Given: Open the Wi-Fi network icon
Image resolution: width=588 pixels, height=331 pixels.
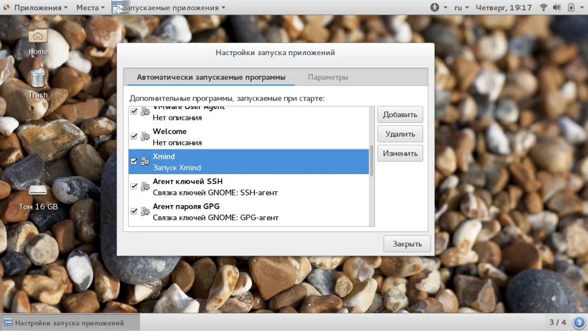Looking at the screenshot, I should click(543, 7).
